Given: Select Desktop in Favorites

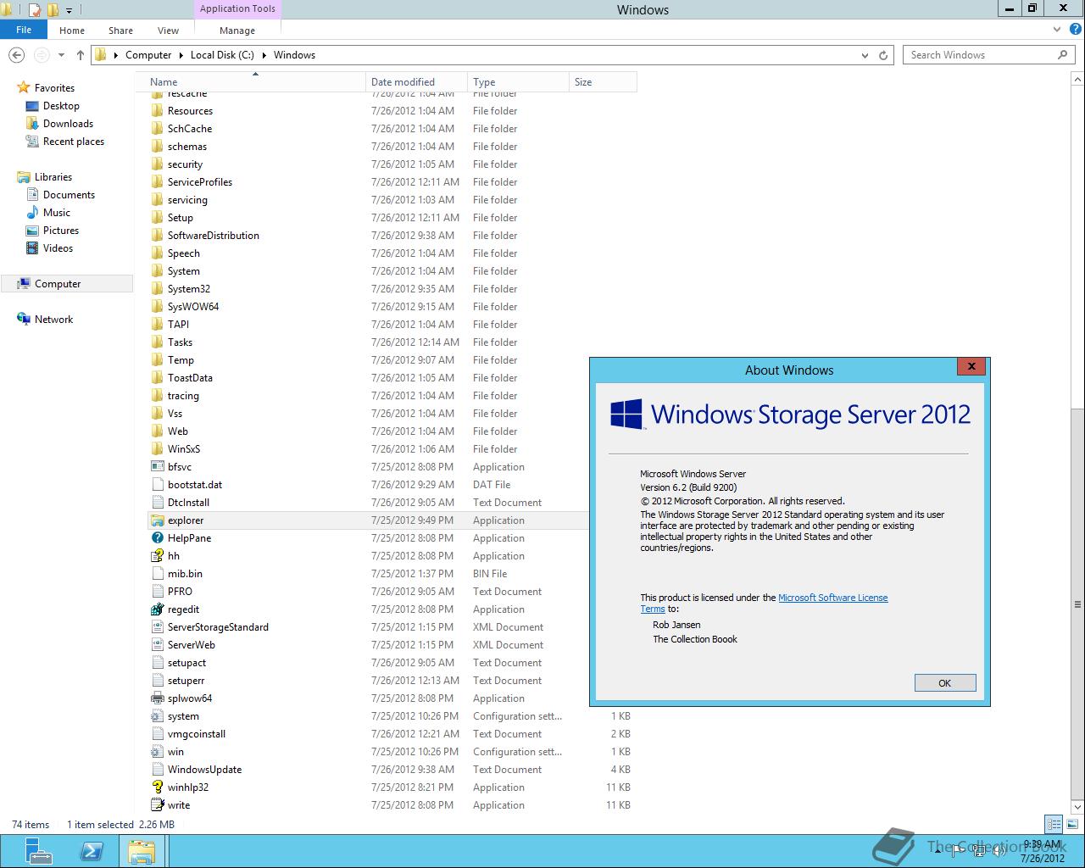Looking at the screenshot, I should coord(61,106).
